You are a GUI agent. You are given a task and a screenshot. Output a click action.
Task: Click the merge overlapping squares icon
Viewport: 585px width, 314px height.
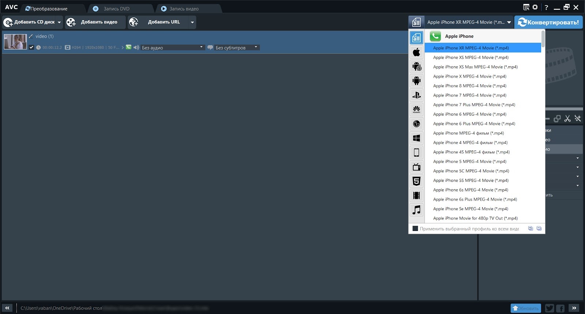(x=557, y=119)
